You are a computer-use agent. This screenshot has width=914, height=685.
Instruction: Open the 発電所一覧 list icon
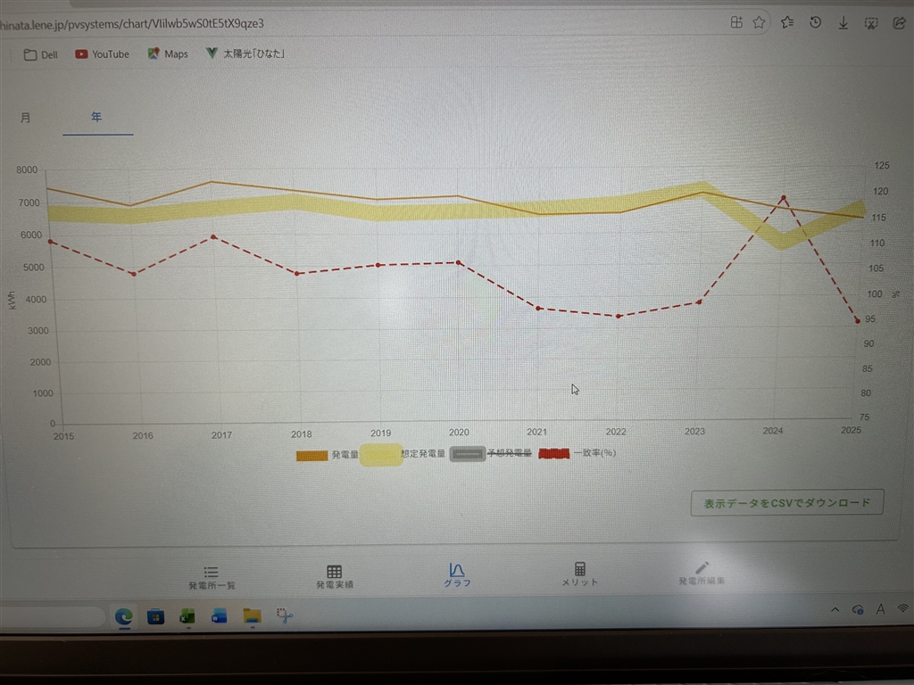pos(212,577)
